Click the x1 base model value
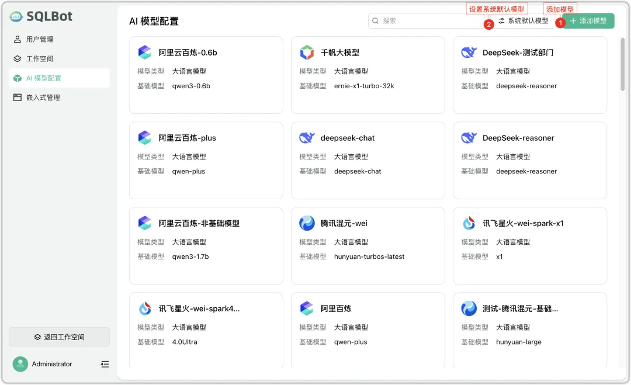The height and width of the screenshot is (385, 631). coord(500,256)
